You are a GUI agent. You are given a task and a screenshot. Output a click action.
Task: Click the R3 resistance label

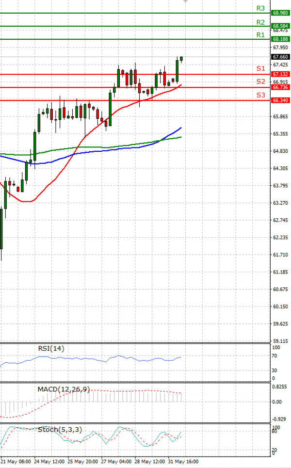point(260,8)
